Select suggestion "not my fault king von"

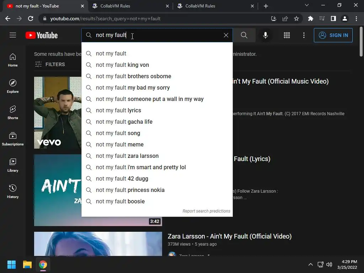(x=157, y=65)
